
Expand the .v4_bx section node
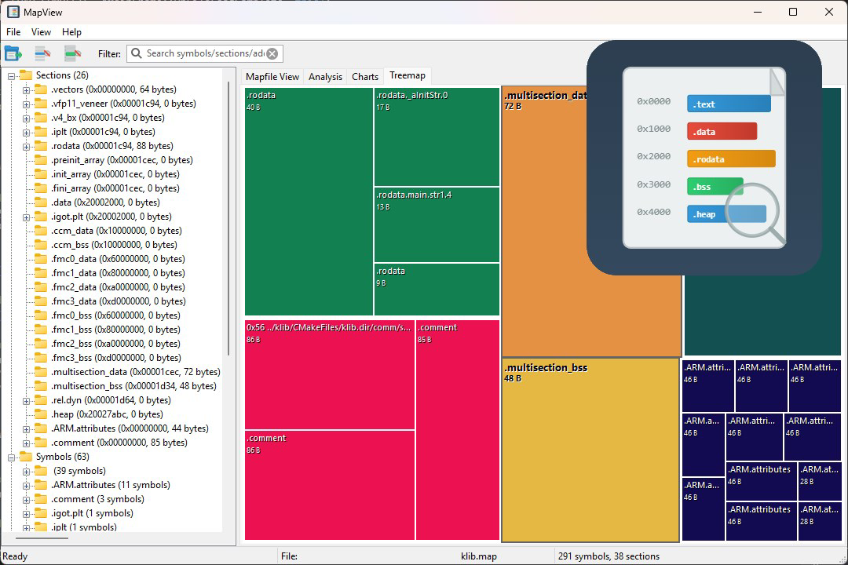coord(26,118)
